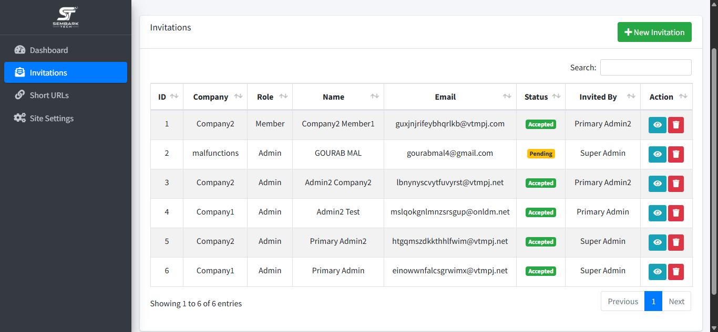Click email einowwnfalcsgrwimx@vtmpj.net

(450, 271)
